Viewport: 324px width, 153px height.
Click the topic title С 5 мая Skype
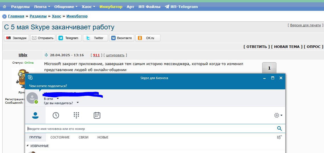pyautogui.click(x=59, y=27)
